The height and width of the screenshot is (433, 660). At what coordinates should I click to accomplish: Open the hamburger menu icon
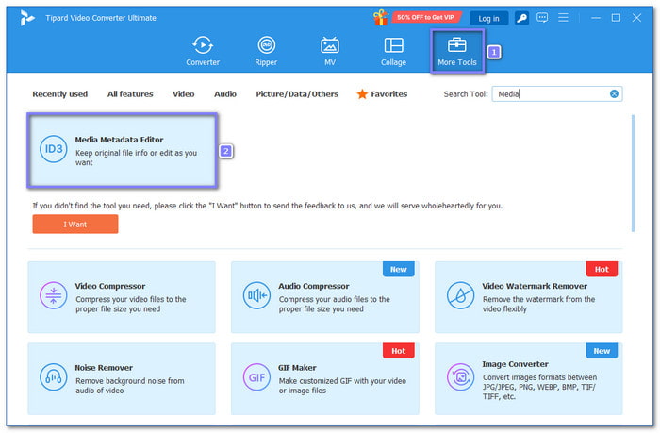563,18
